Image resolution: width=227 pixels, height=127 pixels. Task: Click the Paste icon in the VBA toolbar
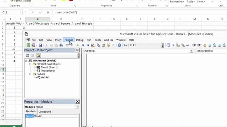coord(56,45)
